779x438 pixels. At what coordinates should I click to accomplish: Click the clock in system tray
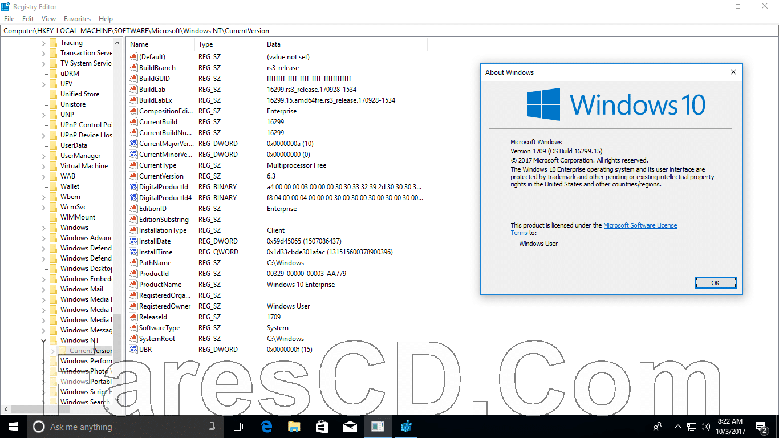click(x=732, y=427)
